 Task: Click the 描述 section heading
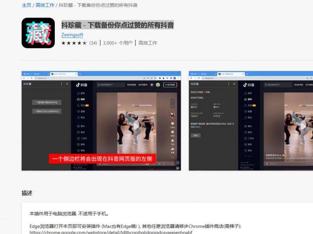pos(27,193)
